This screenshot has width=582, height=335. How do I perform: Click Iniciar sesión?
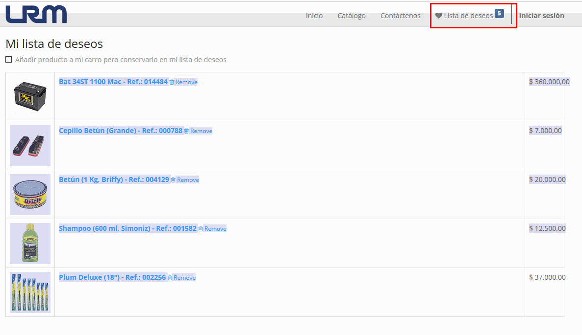click(x=541, y=15)
